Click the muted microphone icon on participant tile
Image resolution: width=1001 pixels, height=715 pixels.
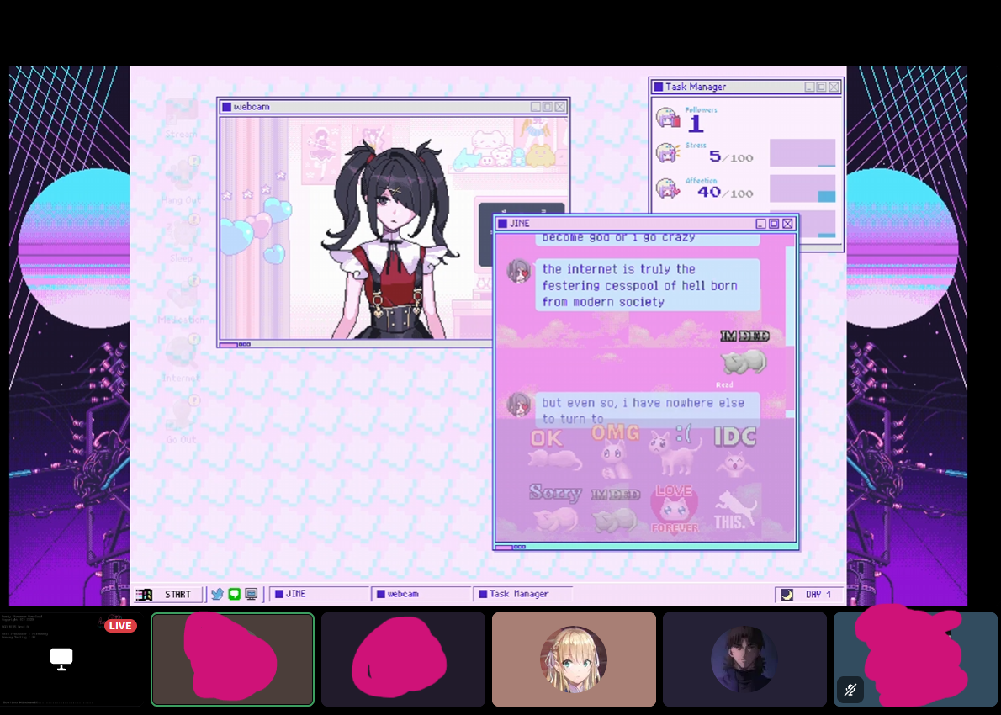[x=850, y=690]
